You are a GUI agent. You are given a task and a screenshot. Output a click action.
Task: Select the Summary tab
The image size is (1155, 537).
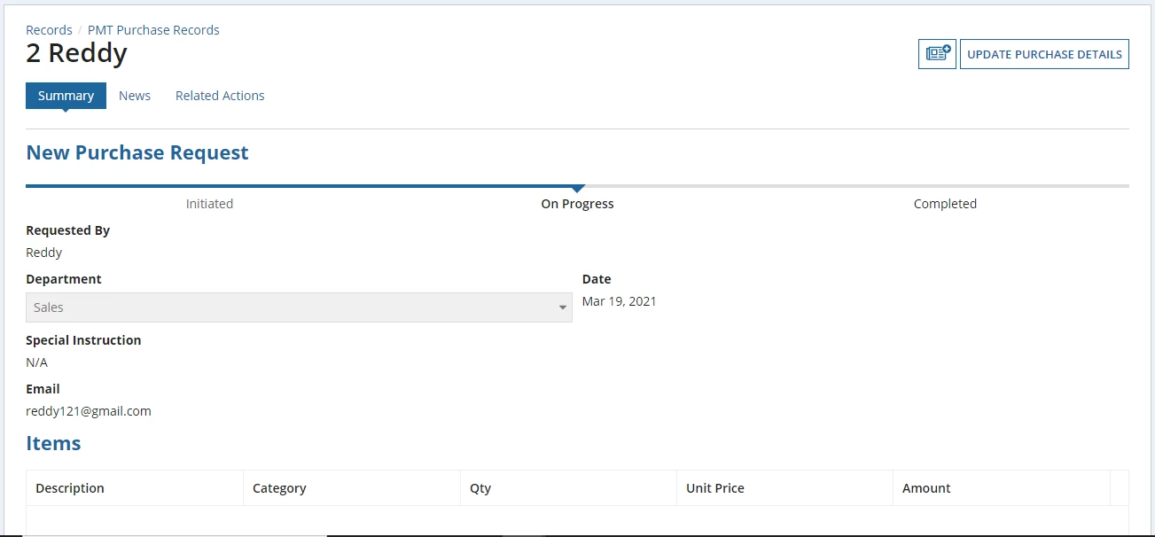point(66,96)
